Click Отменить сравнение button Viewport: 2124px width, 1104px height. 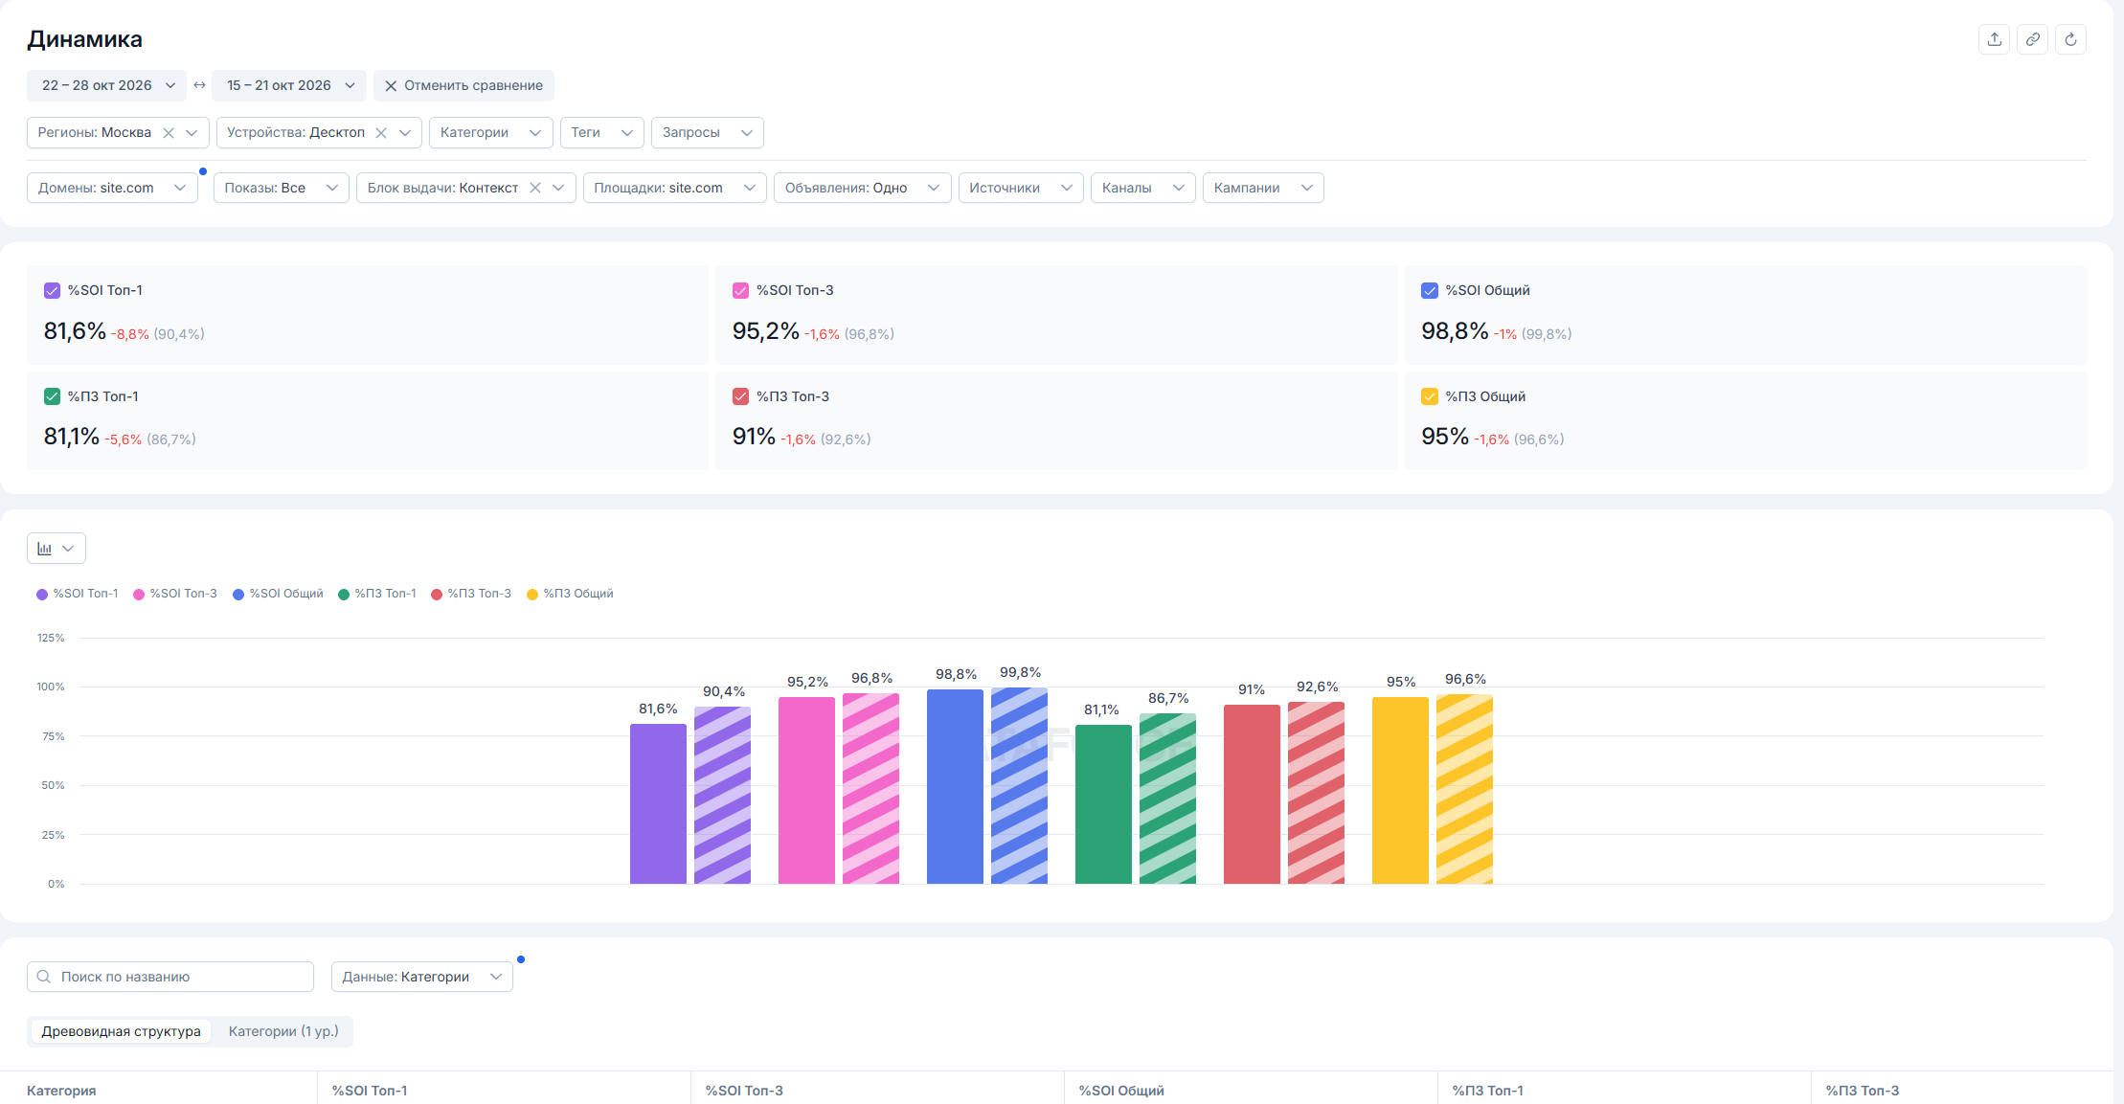(x=464, y=85)
